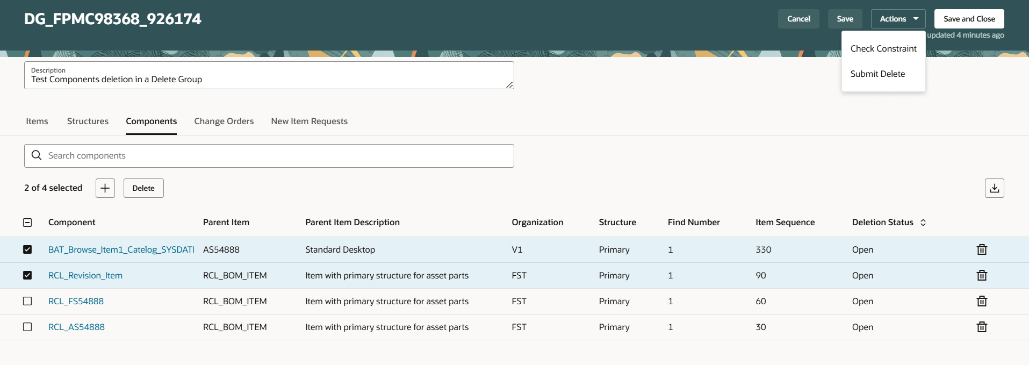Image resolution: width=1029 pixels, height=365 pixels.
Task: Uncheck the BAT_Browse_Item1 row checkbox
Action: (27, 249)
